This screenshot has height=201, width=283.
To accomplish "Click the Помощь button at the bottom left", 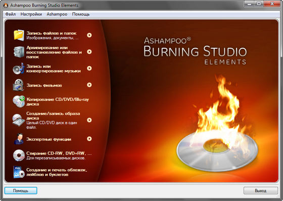I will coord(21,190).
